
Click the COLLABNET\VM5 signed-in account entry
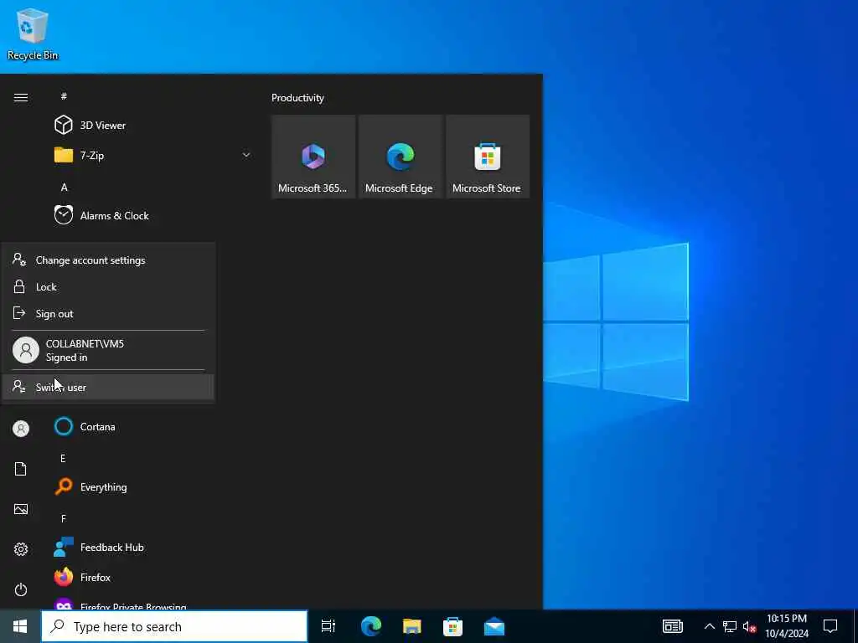tap(108, 350)
